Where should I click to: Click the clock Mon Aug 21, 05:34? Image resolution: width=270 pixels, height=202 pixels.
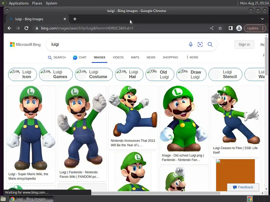[254, 3]
